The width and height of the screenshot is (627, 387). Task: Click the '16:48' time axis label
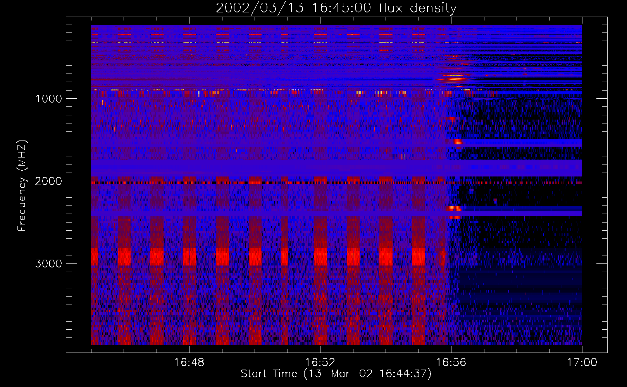[189, 363]
